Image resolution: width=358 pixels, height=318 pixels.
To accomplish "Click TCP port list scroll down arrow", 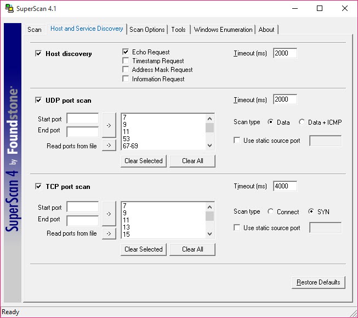I will tap(209, 234).
